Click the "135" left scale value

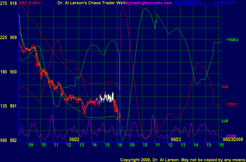pos(4,106)
